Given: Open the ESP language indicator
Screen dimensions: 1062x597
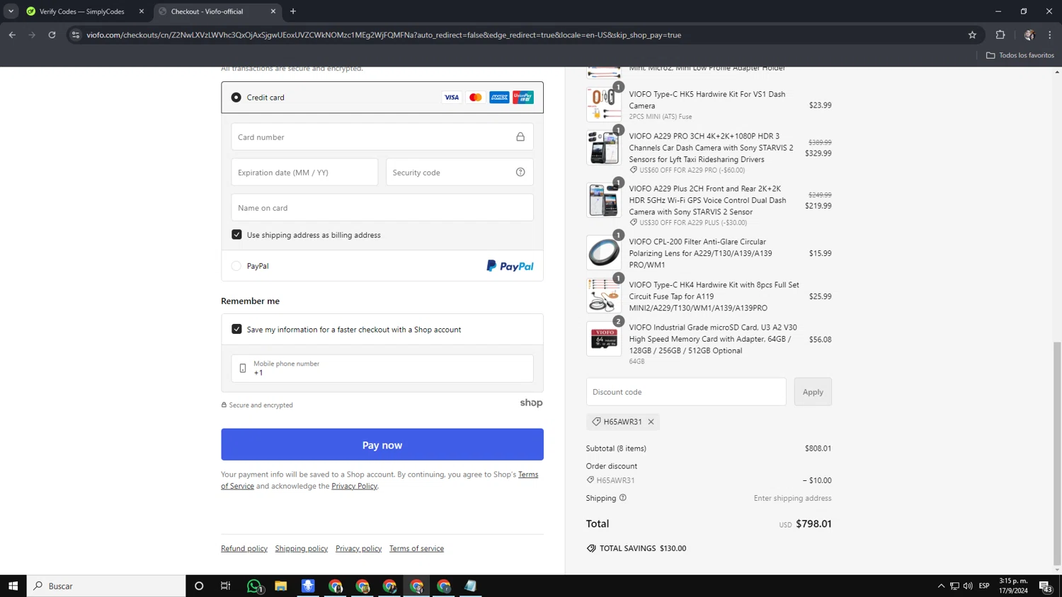Looking at the screenshot, I should tap(984, 586).
